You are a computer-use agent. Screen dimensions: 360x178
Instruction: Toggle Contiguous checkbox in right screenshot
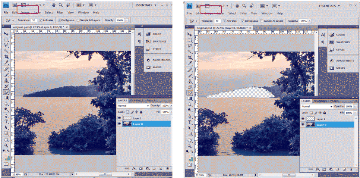tap(243, 21)
